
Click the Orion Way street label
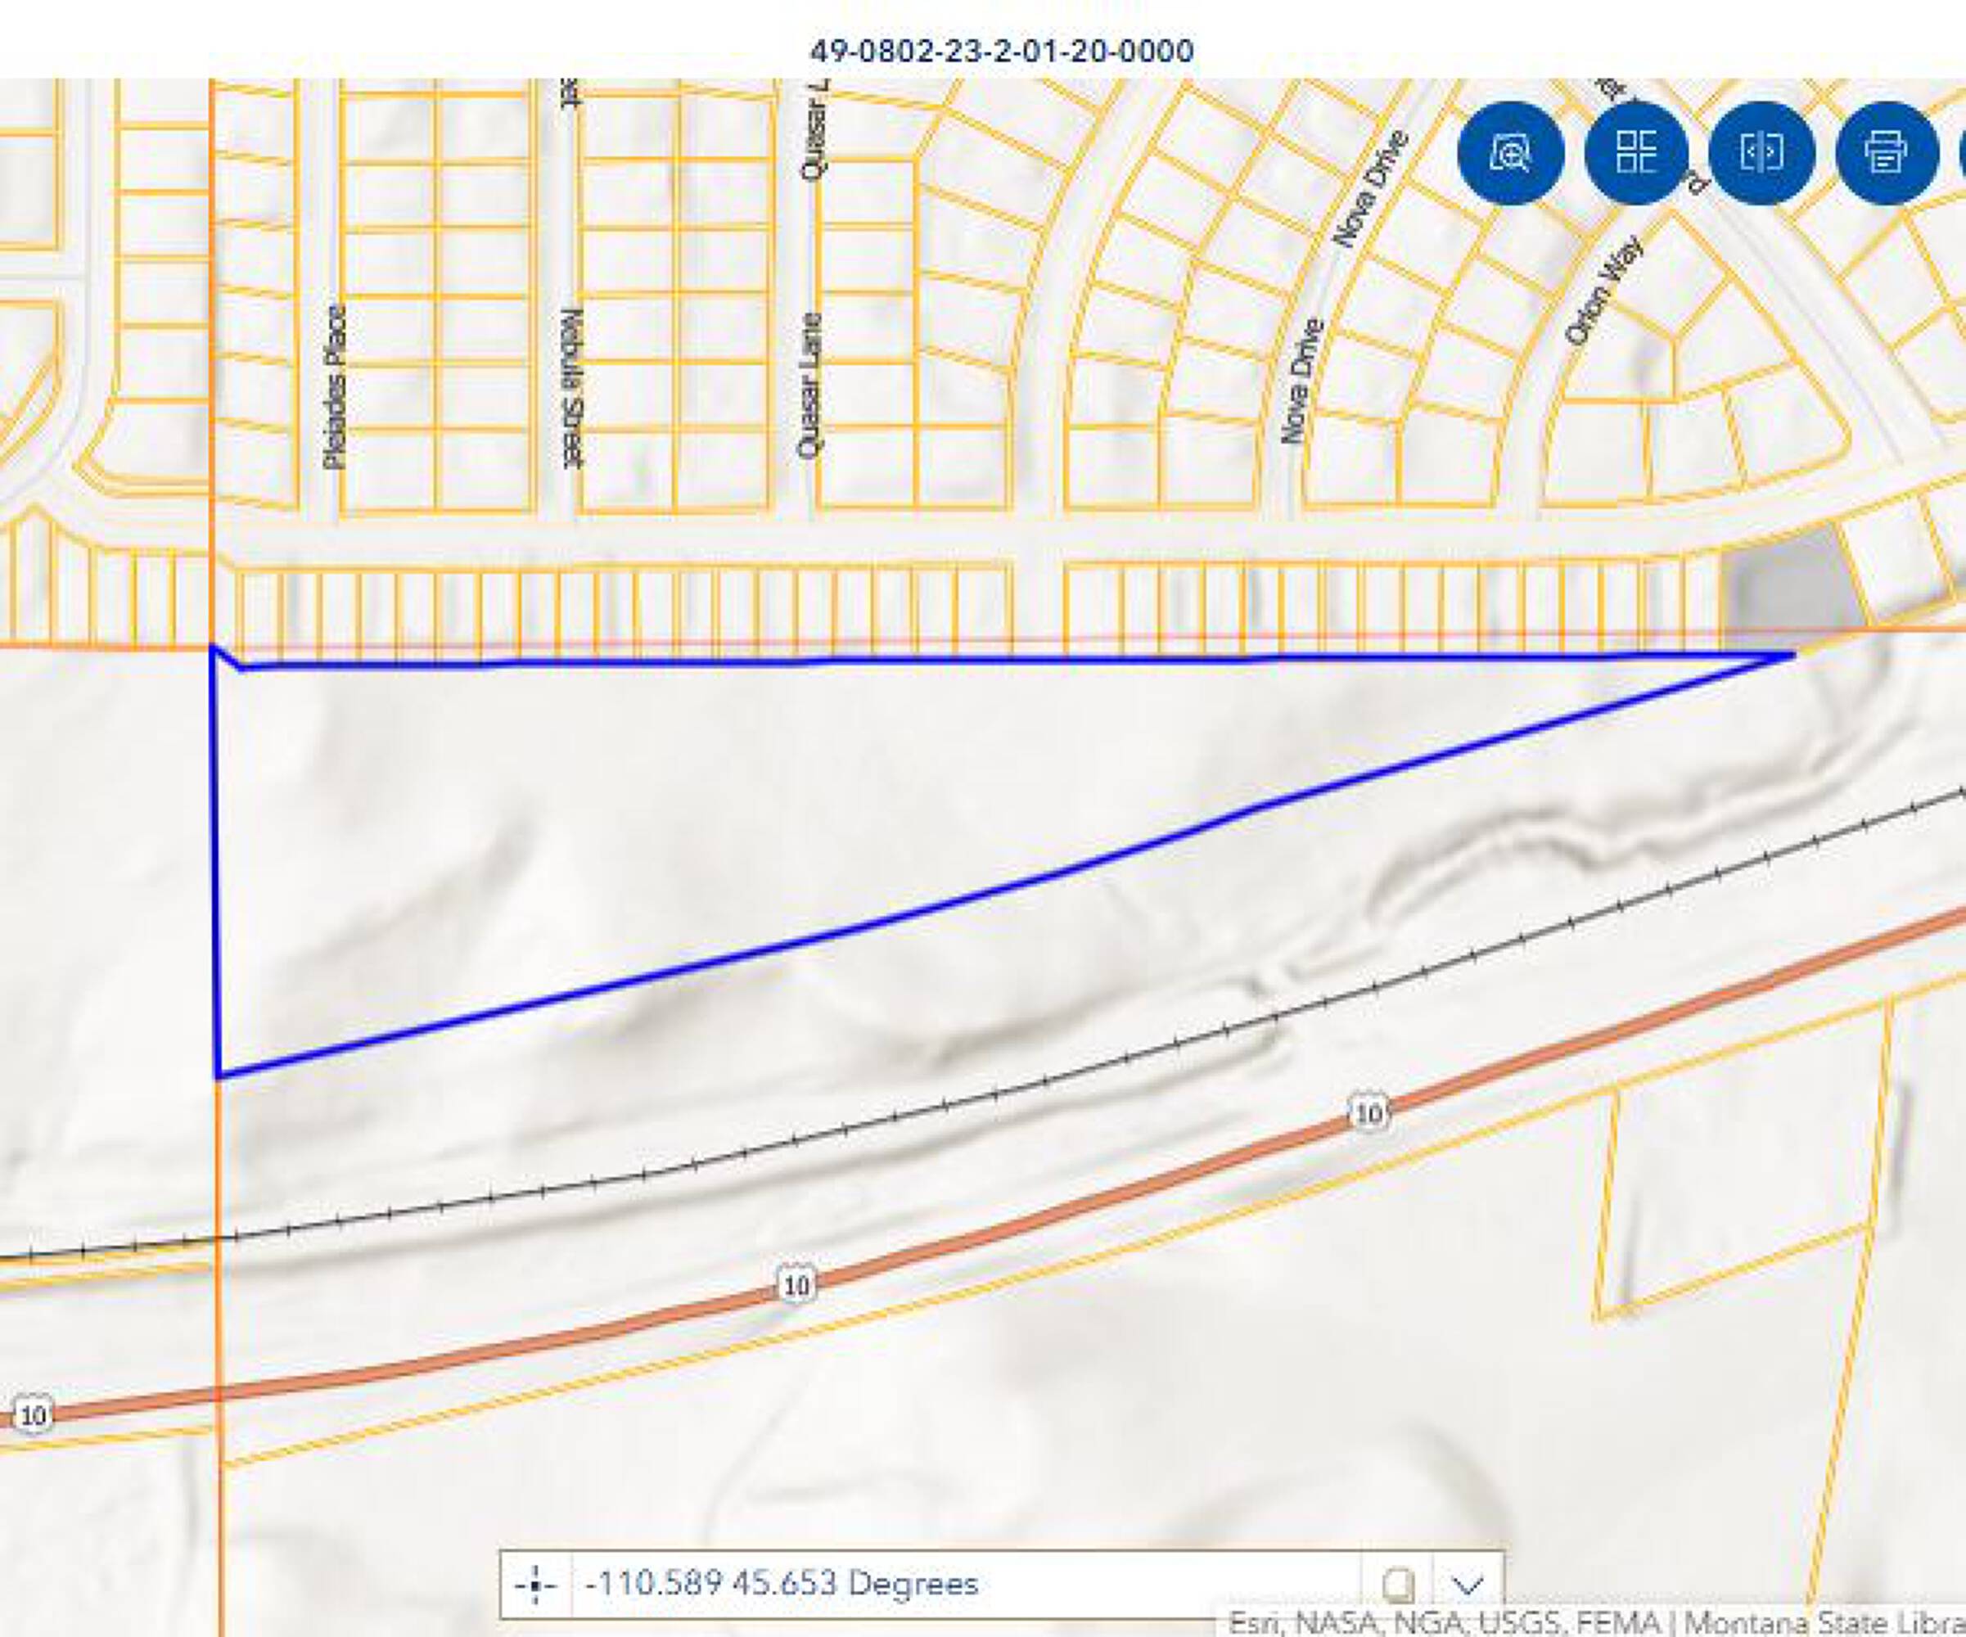click(1603, 290)
